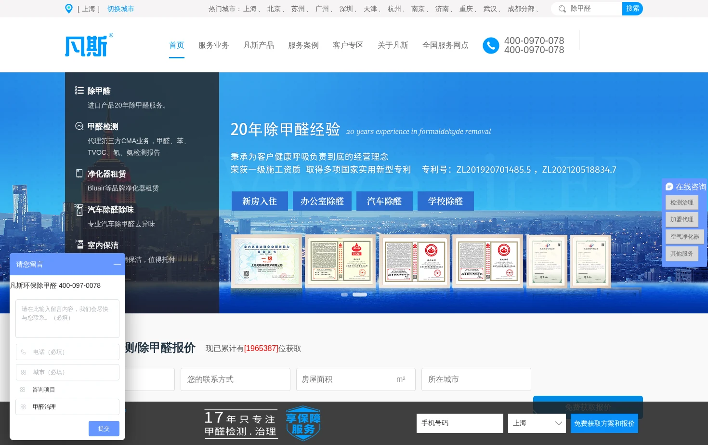Click the 室内保洁 icon
Viewport: 708px width, 445px height.
pos(80,244)
